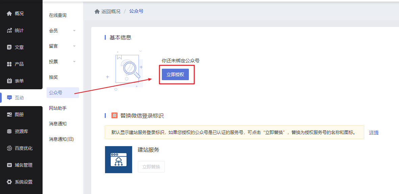The width and height of the screenshot is (399, 194).
Task: Click the 替换微信登录标识 heading text
Action: pos(142,116)
